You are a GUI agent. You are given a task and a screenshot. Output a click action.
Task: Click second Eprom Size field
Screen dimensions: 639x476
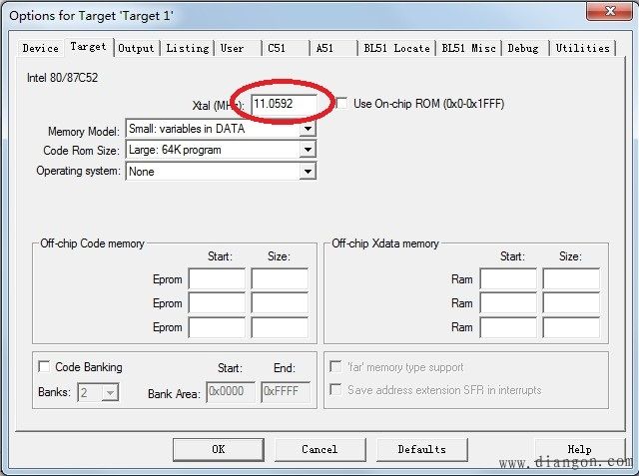point(280,303)
